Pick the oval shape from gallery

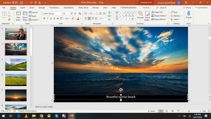pyautogui.click(x=129, y=13)
